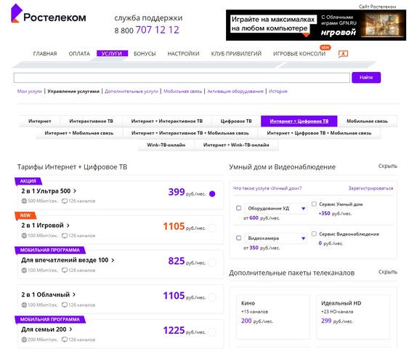Open the orange feedback chat icon

coord(343,54)
